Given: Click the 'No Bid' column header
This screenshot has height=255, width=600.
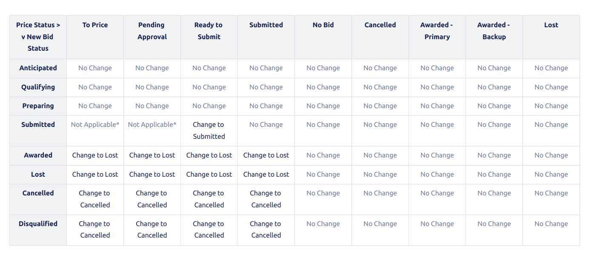Looking at the screenshot, I should coord(323,25).
